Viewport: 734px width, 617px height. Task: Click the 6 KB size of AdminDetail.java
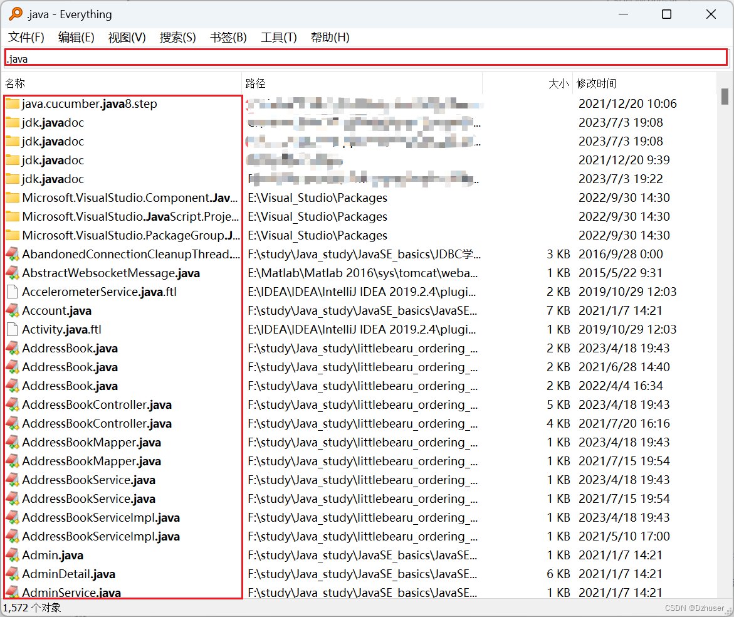coord(558,574)
